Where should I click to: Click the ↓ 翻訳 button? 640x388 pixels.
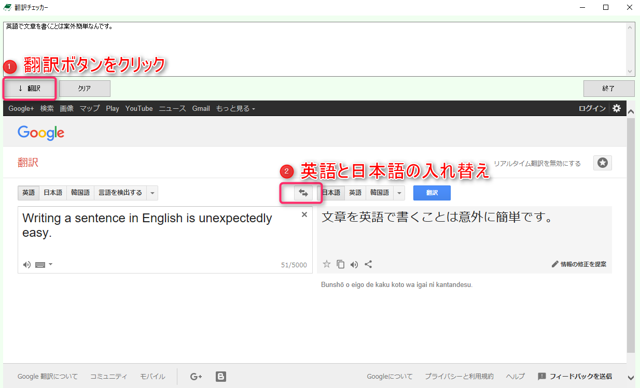point(29,89)
